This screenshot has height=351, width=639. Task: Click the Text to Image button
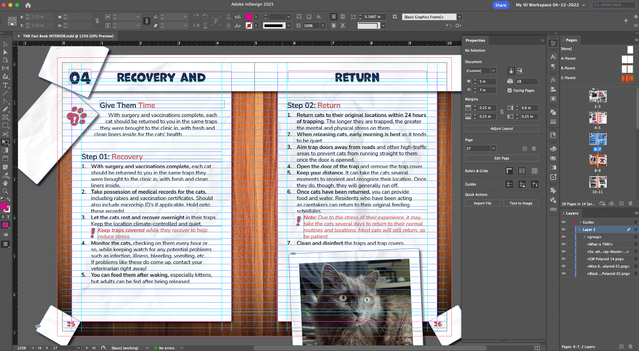(x=521, y=203)
